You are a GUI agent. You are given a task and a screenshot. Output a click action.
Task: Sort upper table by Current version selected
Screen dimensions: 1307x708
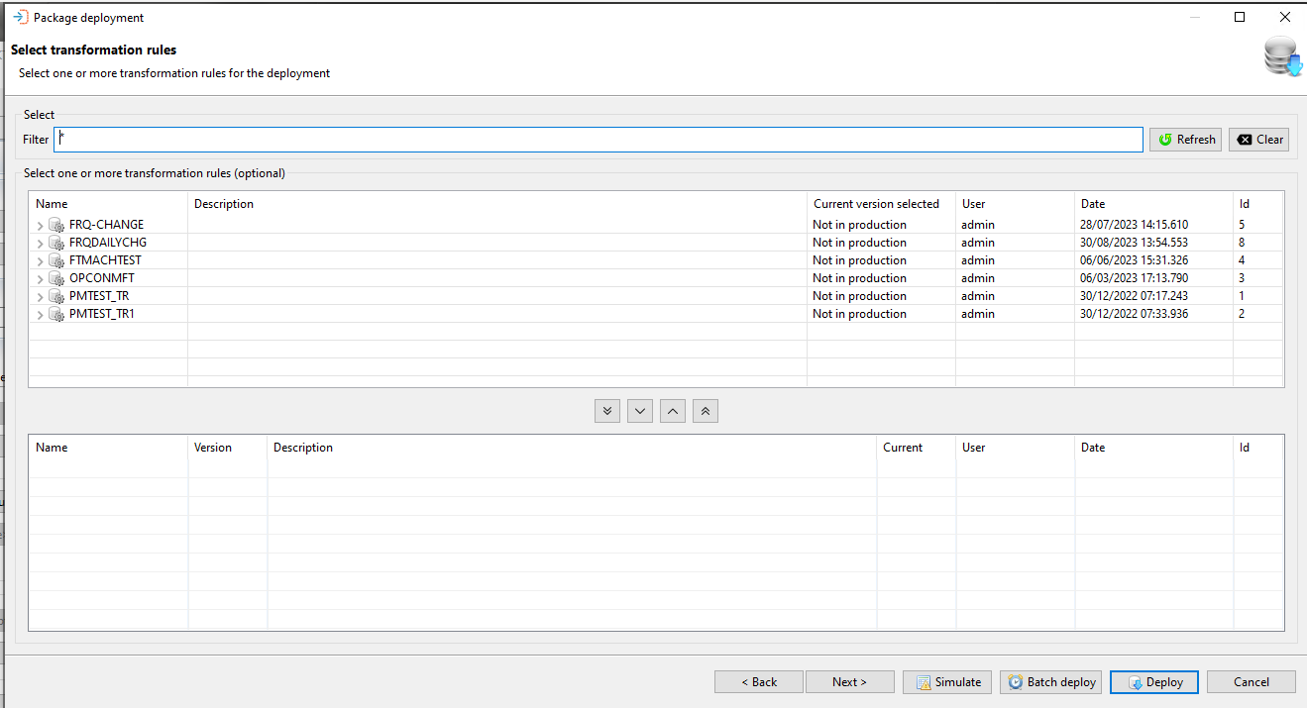pos(881,204)
